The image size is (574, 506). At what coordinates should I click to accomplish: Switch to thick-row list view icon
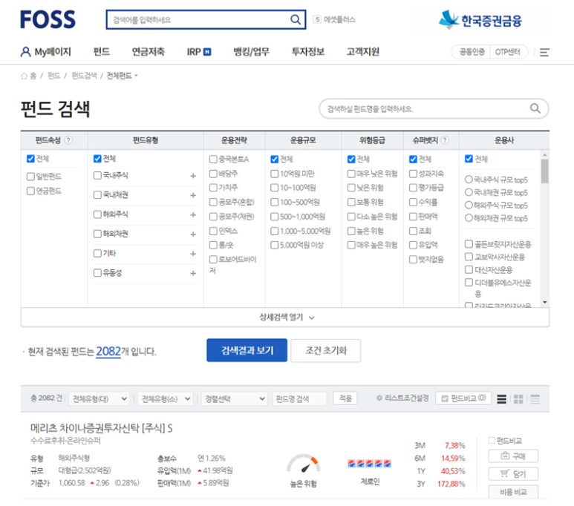[501, 399]
